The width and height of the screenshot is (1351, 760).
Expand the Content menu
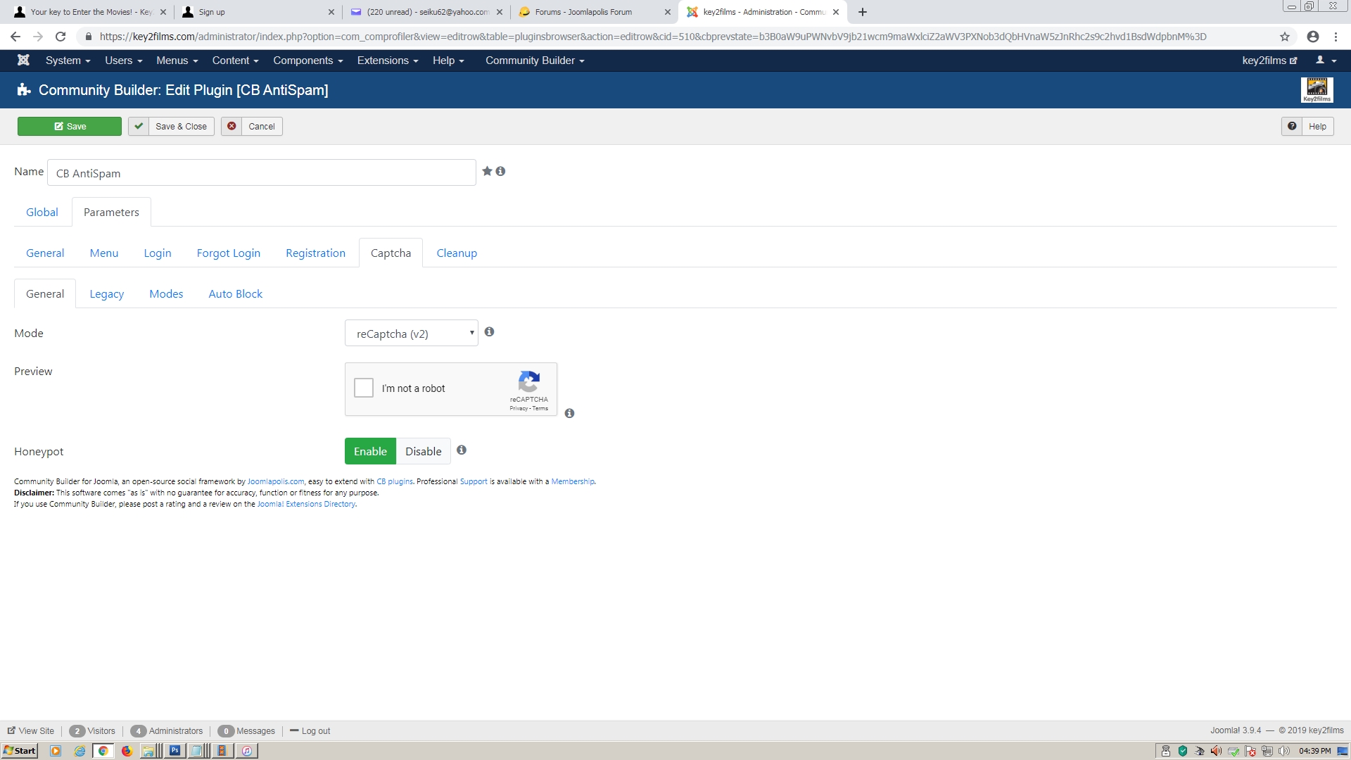(x=235, y=61)
